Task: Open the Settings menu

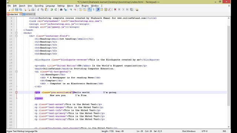Action: click(x=61, y=6)
